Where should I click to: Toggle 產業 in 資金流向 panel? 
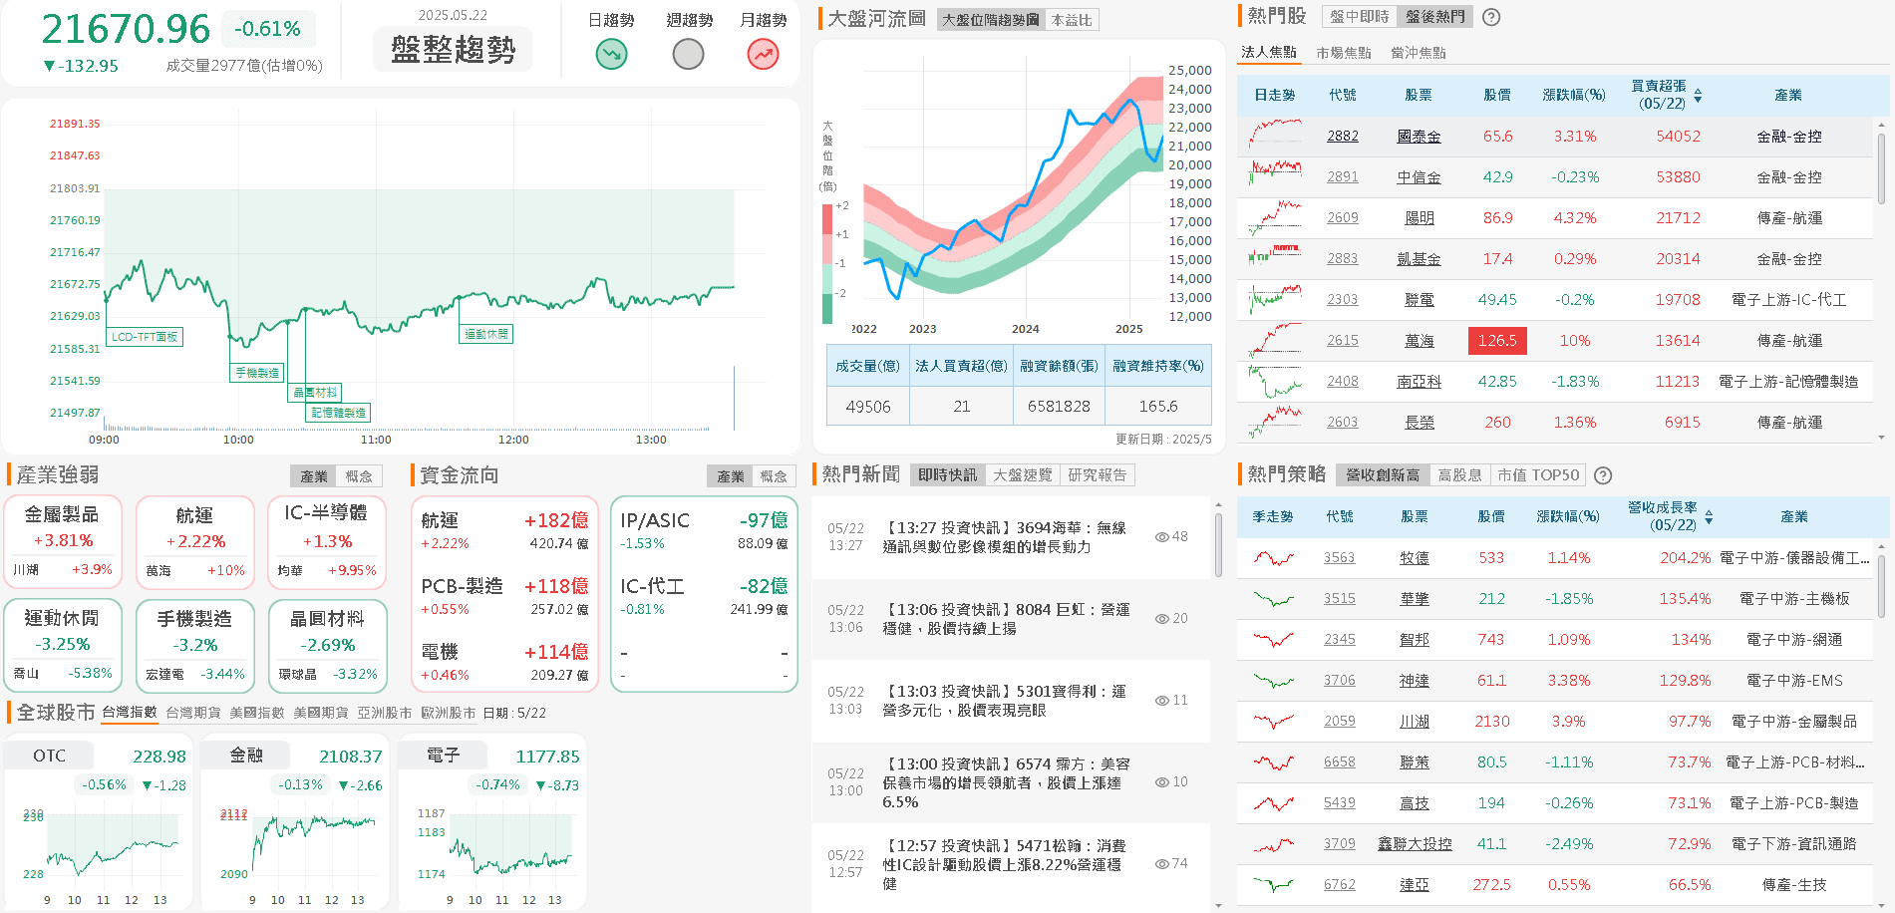pyautogui.click(x=731, y=476)
